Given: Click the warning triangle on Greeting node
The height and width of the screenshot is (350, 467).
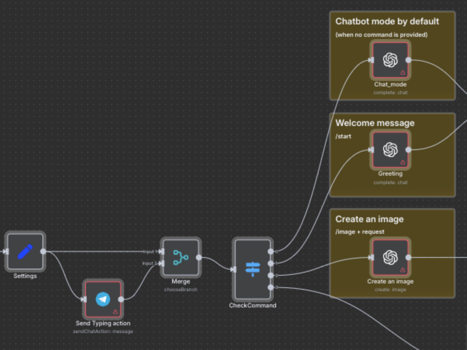Looking at the screenshot, I should (x=403, y=162).
